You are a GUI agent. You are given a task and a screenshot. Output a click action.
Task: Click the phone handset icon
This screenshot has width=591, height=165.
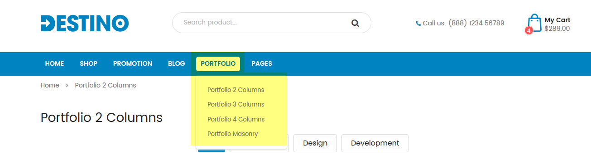[418, 23]
